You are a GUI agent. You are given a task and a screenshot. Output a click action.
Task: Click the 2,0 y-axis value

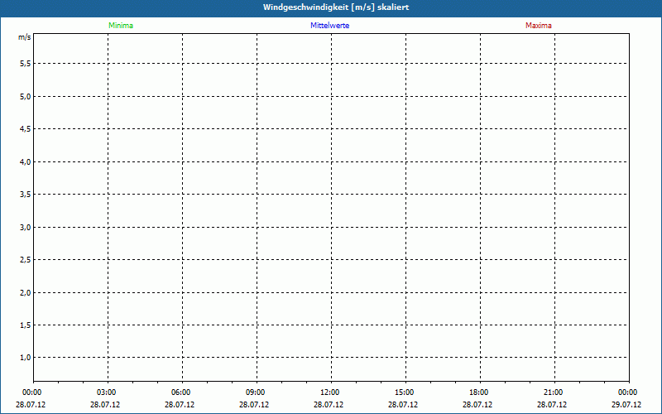(26, 293)
